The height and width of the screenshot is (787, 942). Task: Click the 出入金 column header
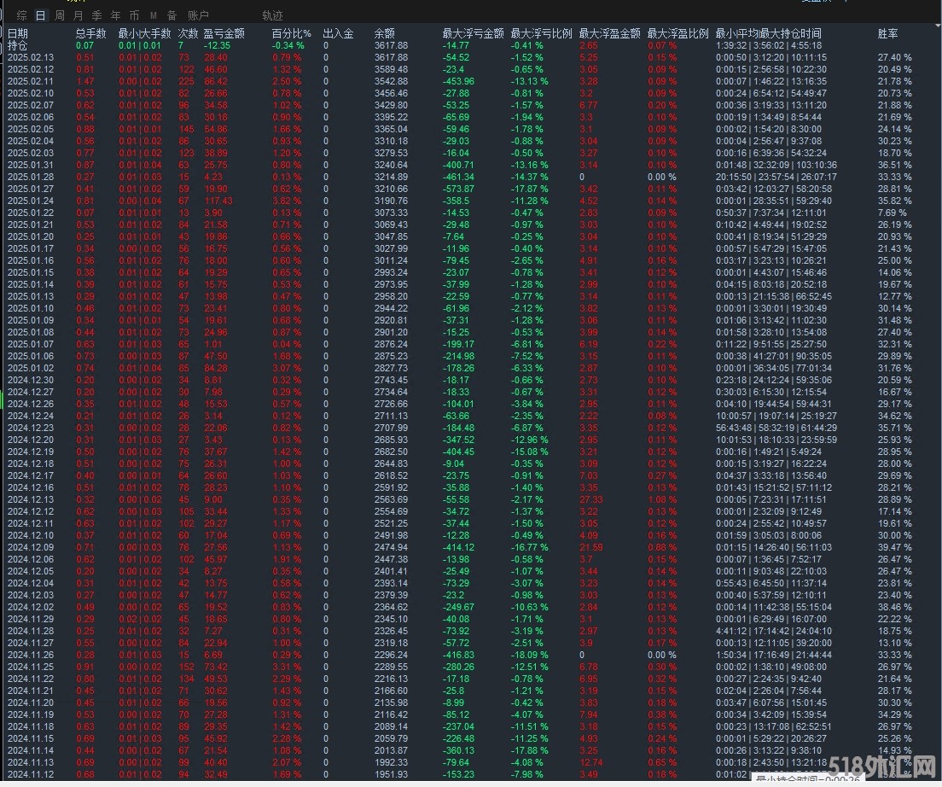pos(338,33)
